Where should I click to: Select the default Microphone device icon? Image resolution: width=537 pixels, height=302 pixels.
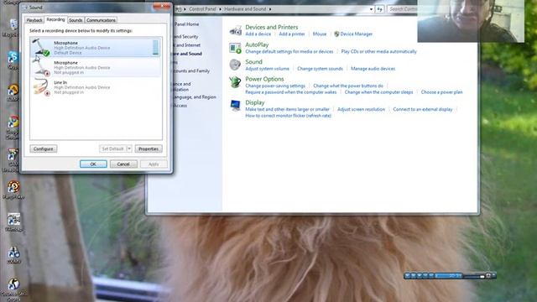[x=41, y=47]
